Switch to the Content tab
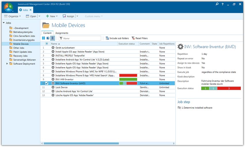The image size is (245, 147). tap(47, 33)
